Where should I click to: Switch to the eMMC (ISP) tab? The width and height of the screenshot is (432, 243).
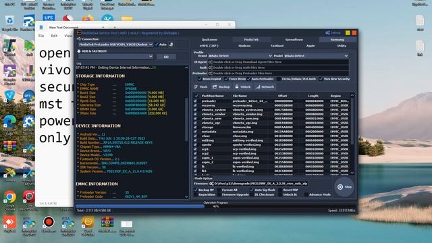tap(209, 46)
